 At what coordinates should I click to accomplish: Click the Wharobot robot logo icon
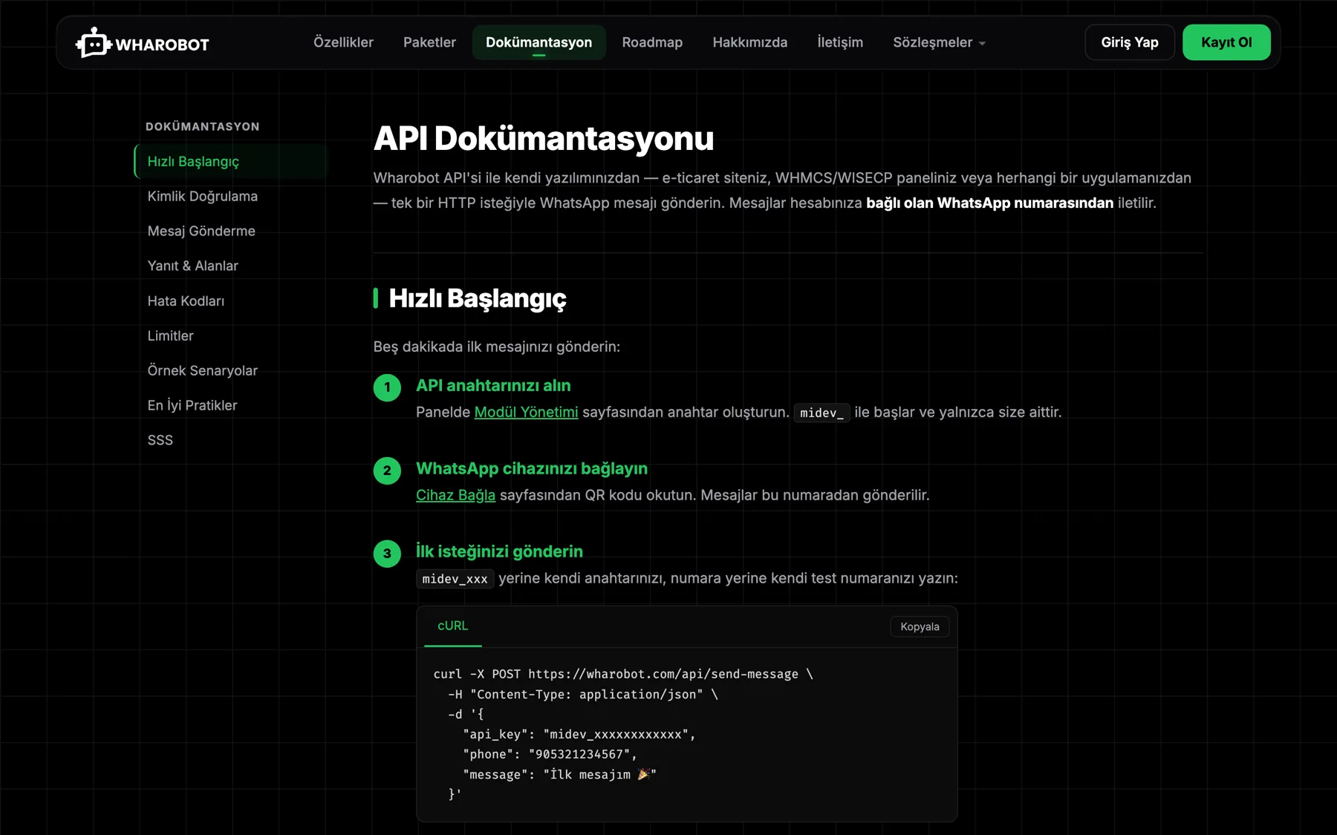tap(93, 43)
